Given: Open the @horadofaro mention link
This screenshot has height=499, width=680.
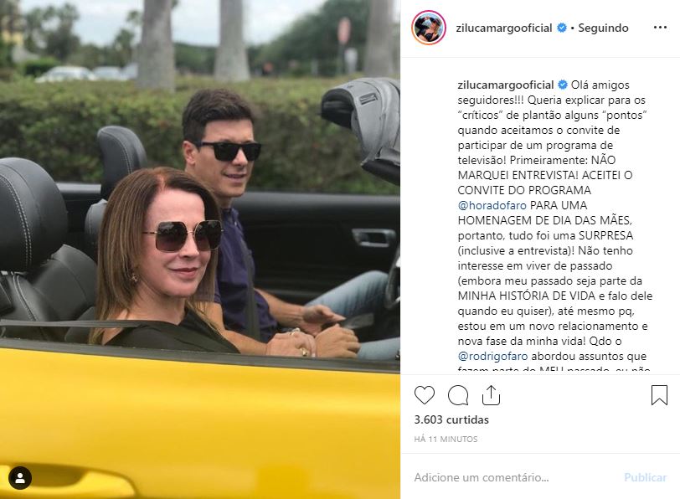Looking at the screenshot, I should pyautogui.click(x=492, y=205).
